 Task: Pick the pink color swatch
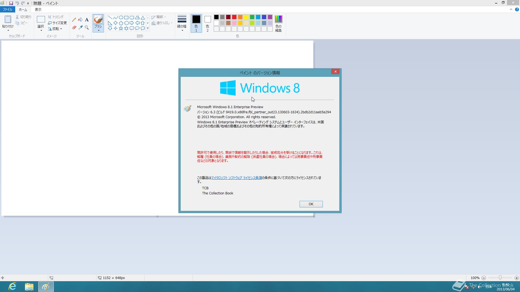click(234, 23)
